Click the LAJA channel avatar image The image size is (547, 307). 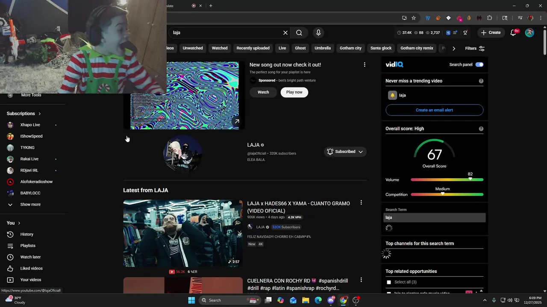pyautogui.click(x=183, y=153)
